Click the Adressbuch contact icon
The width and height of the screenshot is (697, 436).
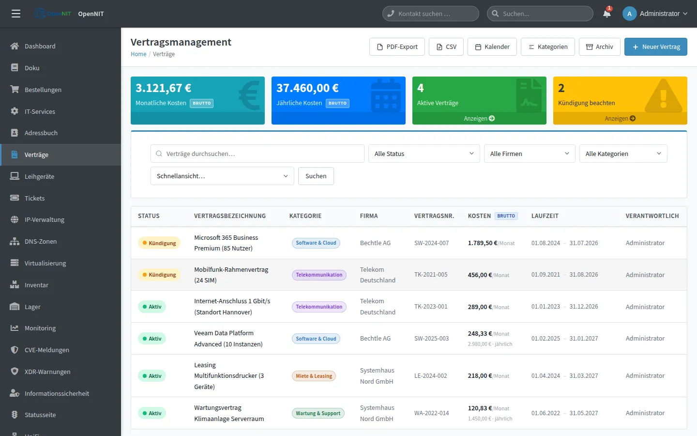click(15, 133)
